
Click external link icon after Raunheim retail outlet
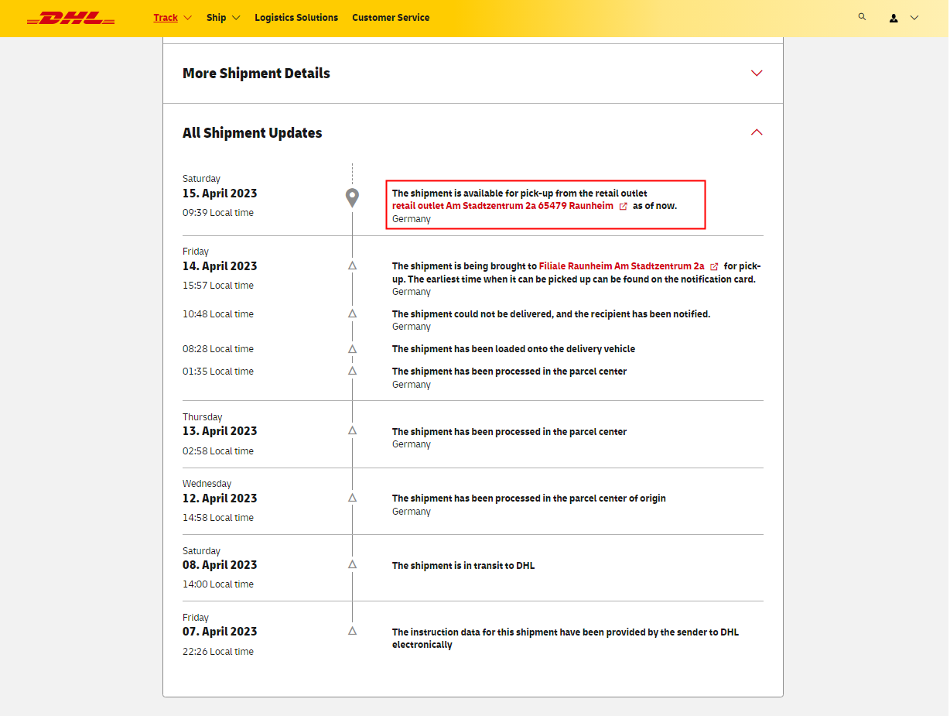624,207
